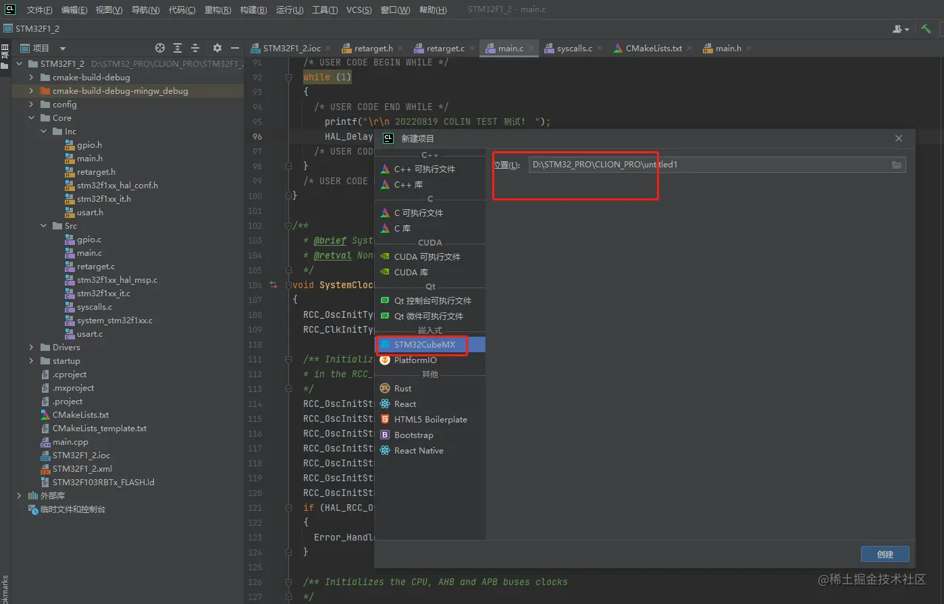Select the .mxproject file

pos(73,388)
